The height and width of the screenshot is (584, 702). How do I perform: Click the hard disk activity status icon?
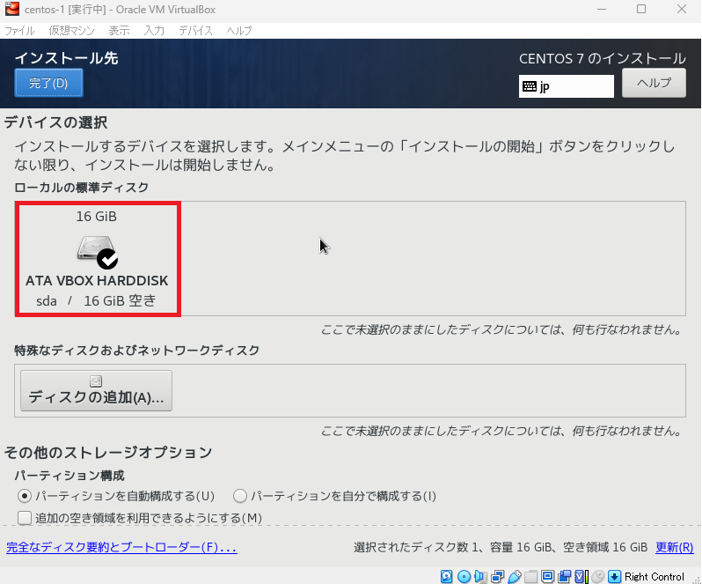point(446,576)
